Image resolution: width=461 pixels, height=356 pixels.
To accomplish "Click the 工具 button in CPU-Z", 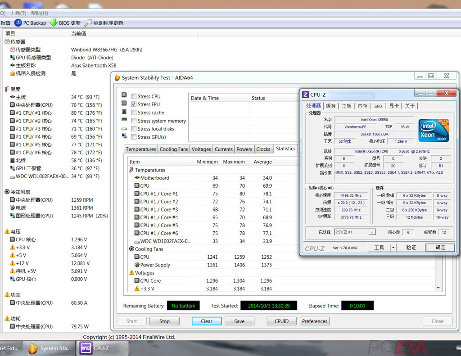I will coord(379,248).
